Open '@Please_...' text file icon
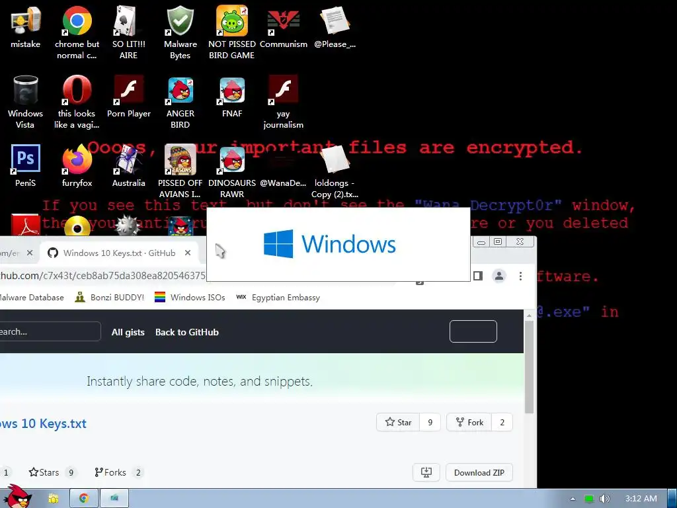The width and height of the screenshot is (677, 508). (335, 26)
